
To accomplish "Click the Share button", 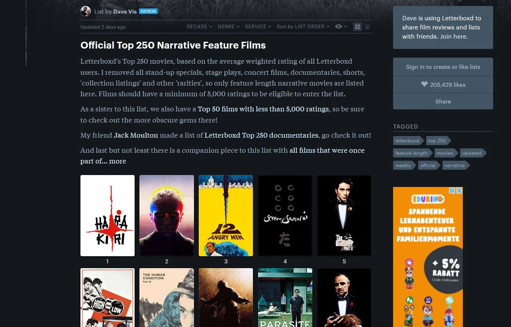I will click(x=443, y=101).
